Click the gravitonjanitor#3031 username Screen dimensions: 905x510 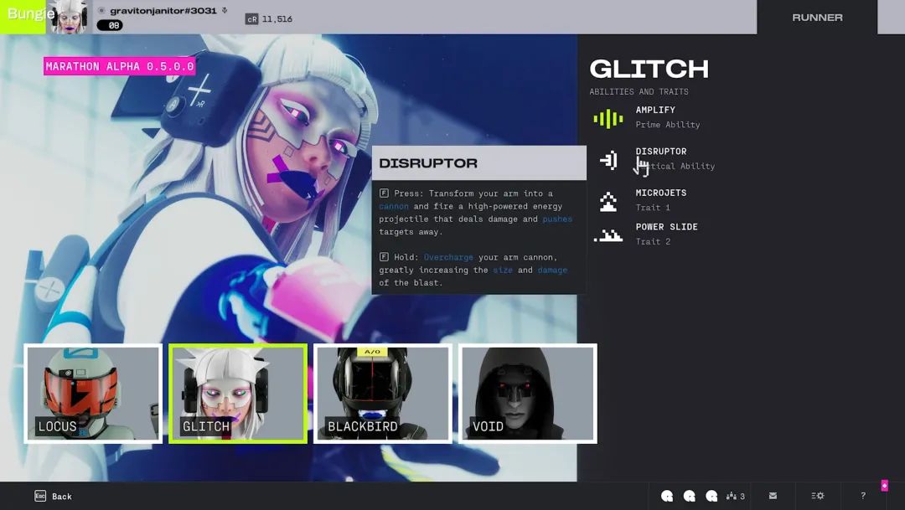tap(163, 11)
